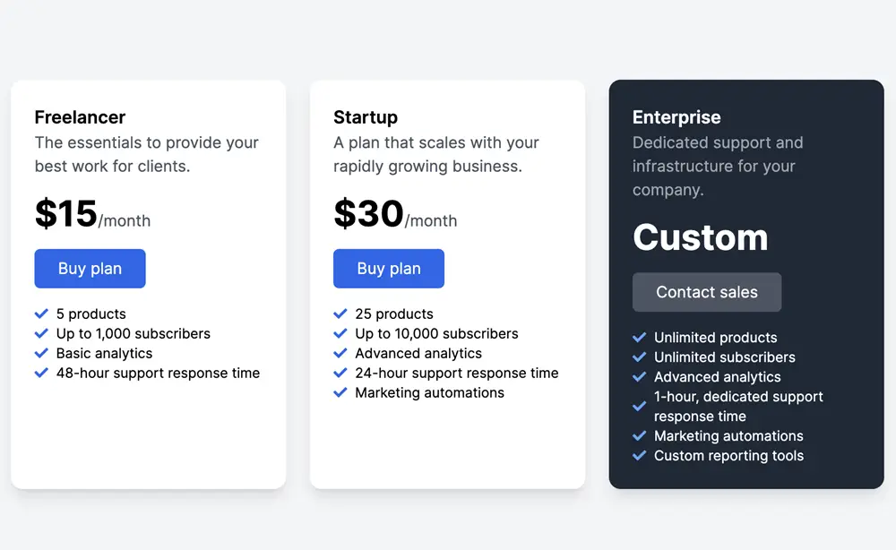Screen dimensions: 896x550
Task: Click the $15 per month price
Action: click(x=92, y=215)
